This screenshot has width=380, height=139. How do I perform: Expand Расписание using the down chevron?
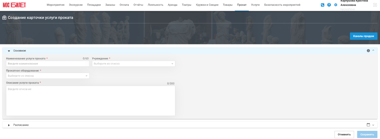pos(373,125)
